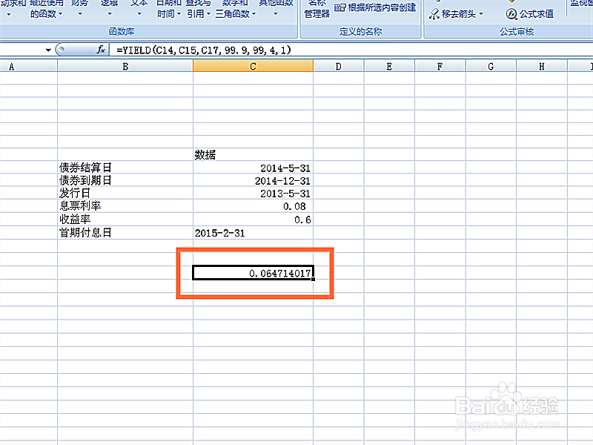
Task: Open the 日期和时间 date and time functions dropdown
Action: 169,10
